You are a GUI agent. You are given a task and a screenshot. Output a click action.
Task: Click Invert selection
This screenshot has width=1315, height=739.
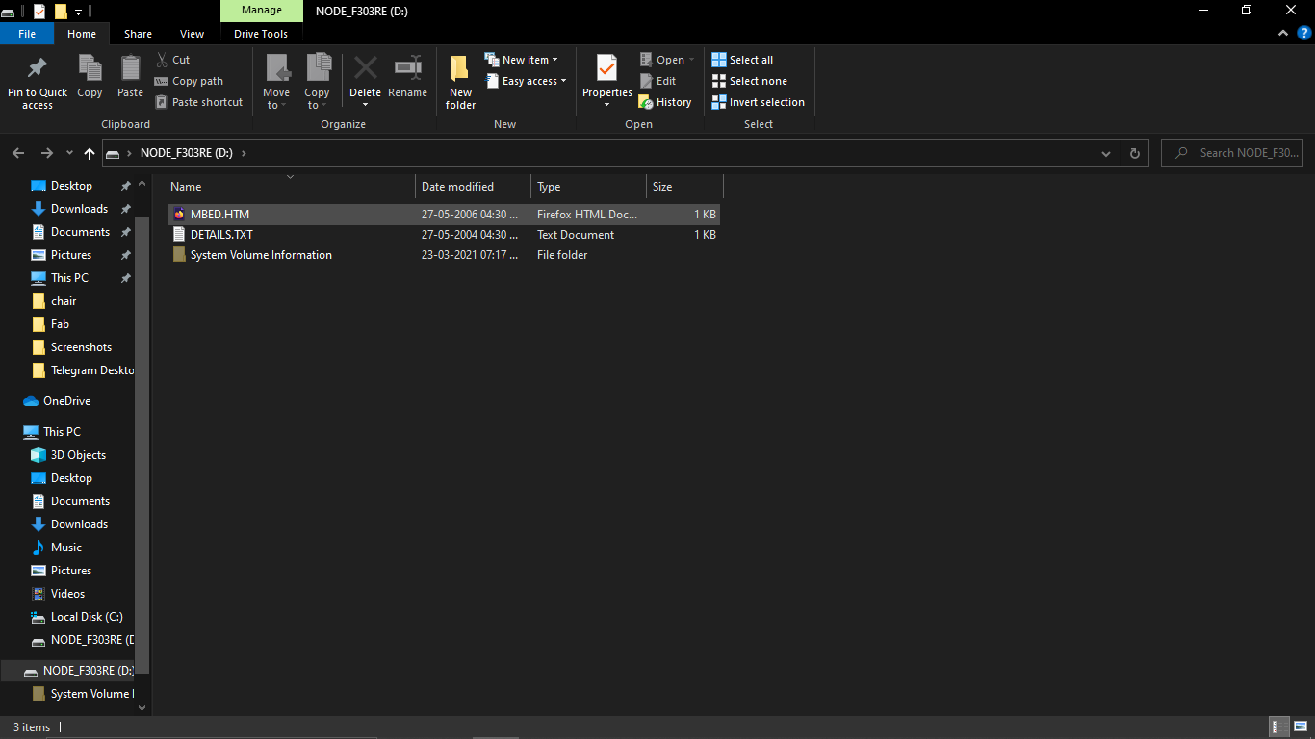[758, 102]
